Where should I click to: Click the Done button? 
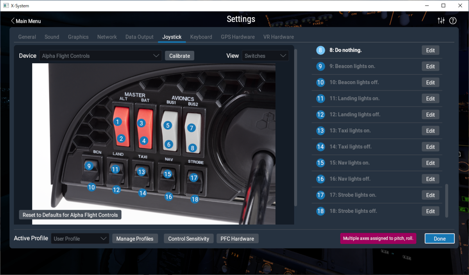pos(440,239)
